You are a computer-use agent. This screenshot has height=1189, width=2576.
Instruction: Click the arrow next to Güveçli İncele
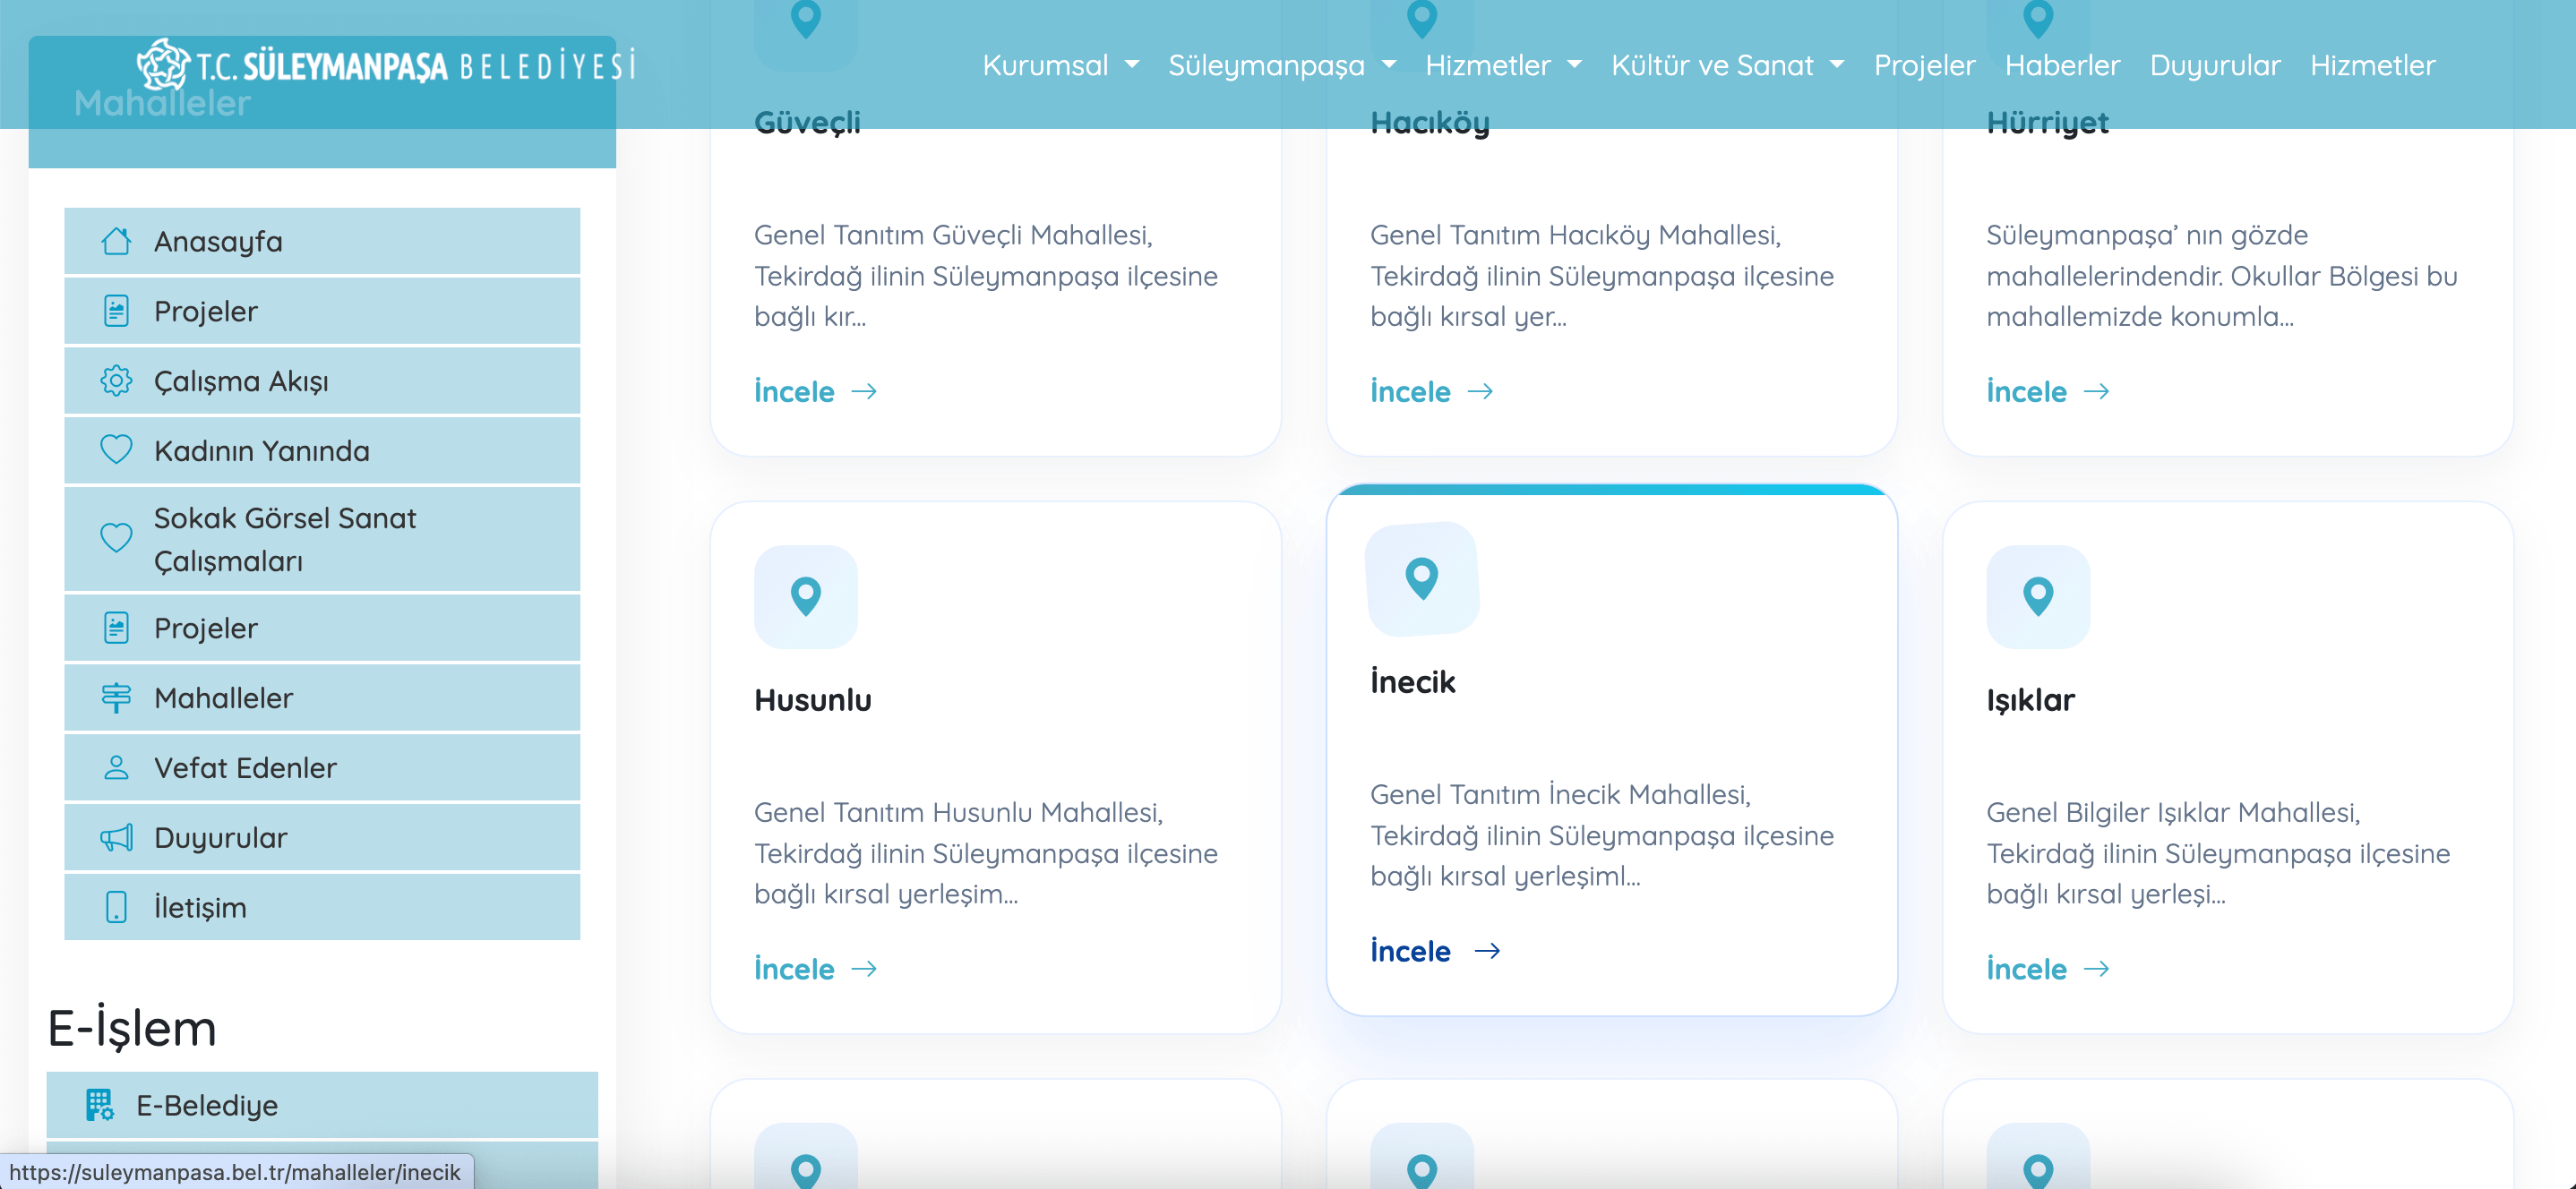[x=864, y=391]
